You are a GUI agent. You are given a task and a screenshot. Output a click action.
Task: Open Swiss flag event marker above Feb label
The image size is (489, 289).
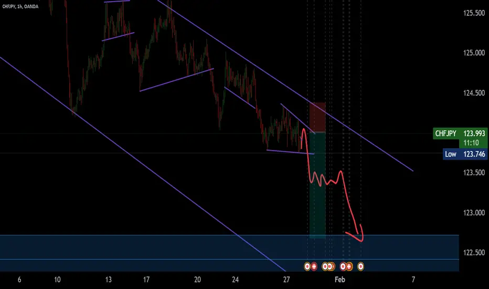[x=349, y=266]
